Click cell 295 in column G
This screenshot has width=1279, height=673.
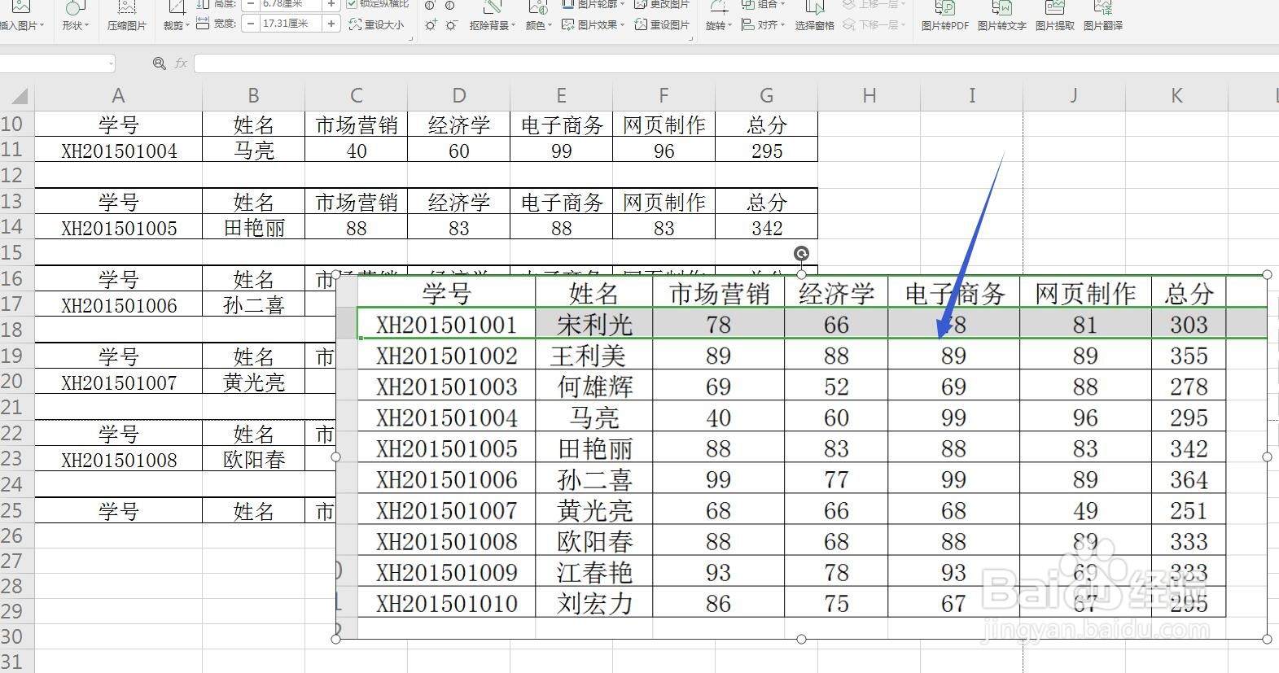click(767, 151)
